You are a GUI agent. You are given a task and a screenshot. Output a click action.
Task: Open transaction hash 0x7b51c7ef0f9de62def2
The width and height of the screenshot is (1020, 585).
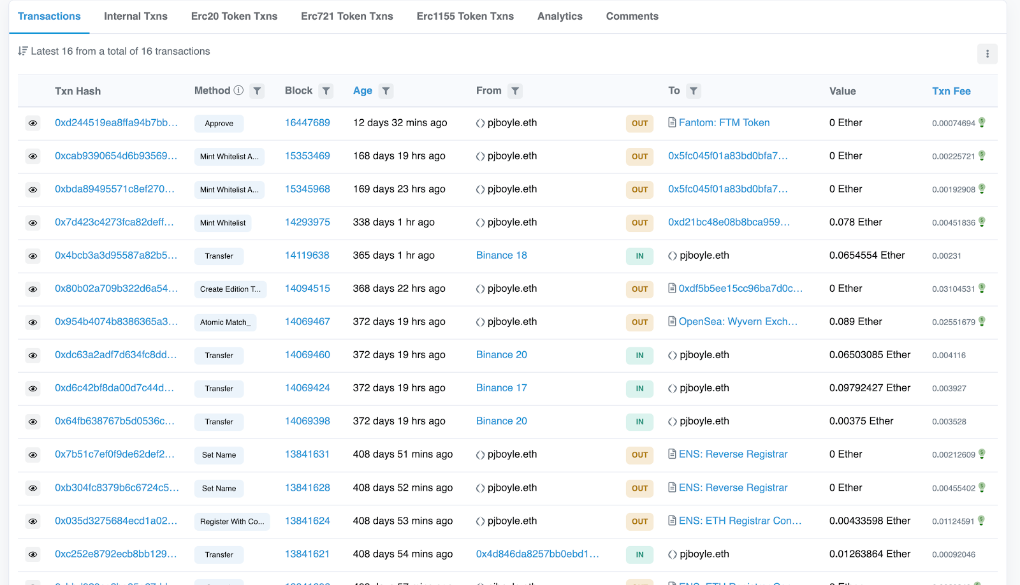(x=115, y=454)
